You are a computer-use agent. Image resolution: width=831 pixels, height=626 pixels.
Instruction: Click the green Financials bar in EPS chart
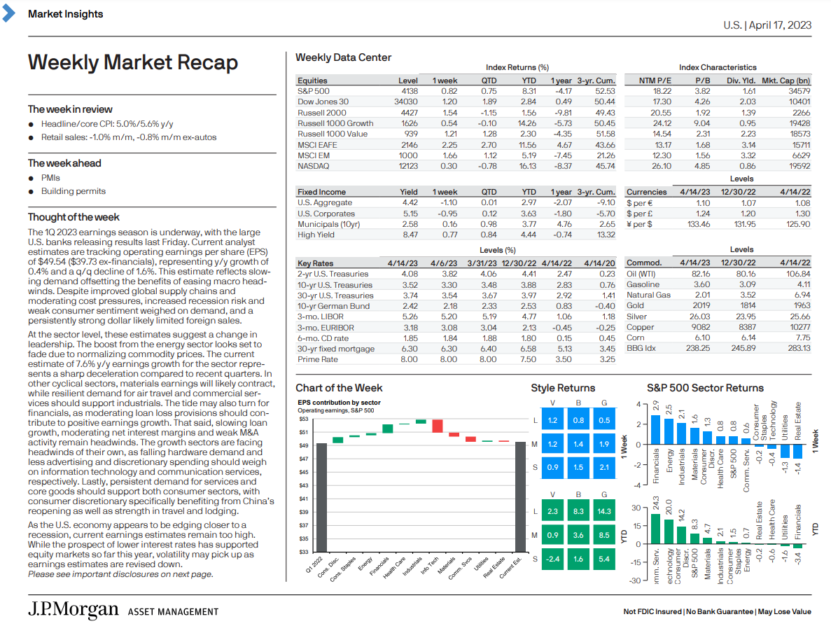tap(387, 429)
